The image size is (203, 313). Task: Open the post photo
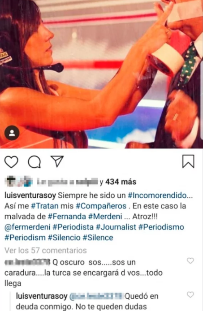(101, 74)
